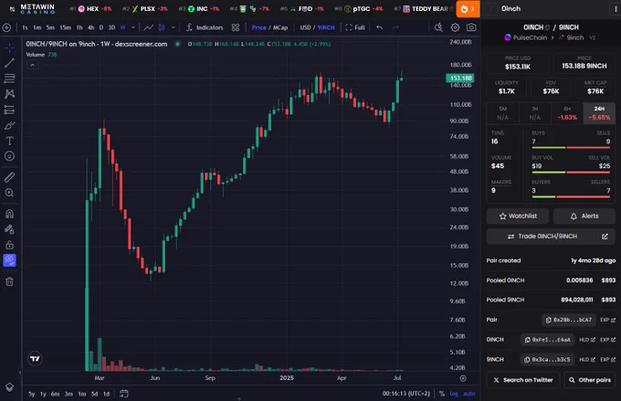Select the Text annotation tool
Image resolution: width=621 pixels, height=401 pixels.
click(9, 141)
